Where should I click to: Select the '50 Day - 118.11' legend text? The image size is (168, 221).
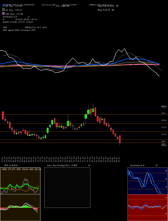click(13, 10)
